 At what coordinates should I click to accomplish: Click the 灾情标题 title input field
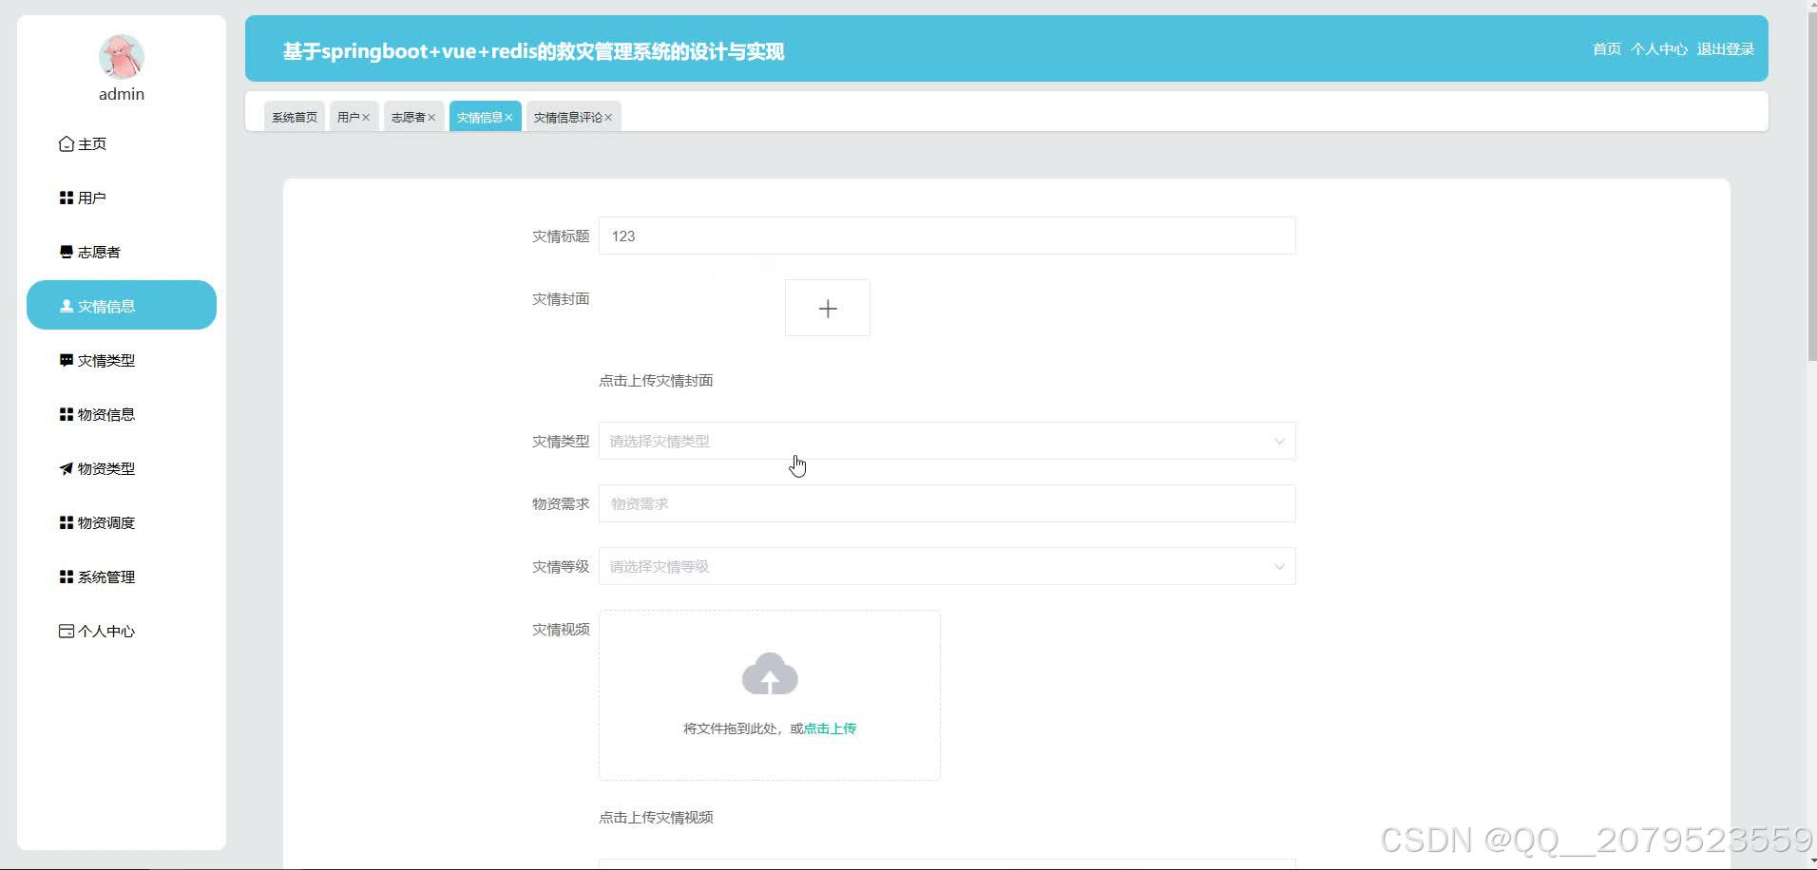[946, 236]
